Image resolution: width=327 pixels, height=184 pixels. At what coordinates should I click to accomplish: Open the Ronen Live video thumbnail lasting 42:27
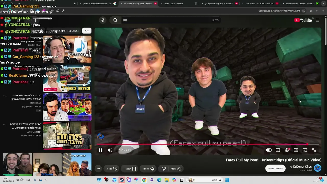[x=67, y=107]
